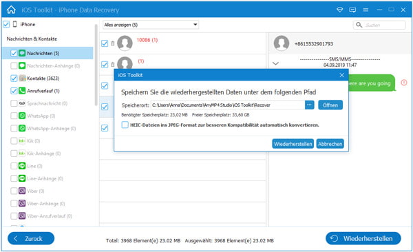Click the +8615532901793 phone number
The height and width of the screenshot is (252, 413).
coord(314,44)
